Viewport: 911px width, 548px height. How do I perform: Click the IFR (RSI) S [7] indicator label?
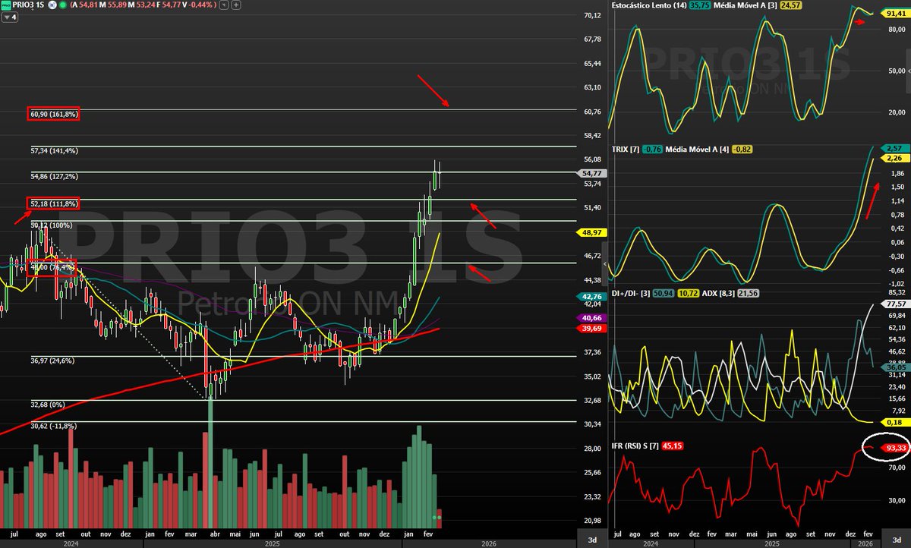636,446
